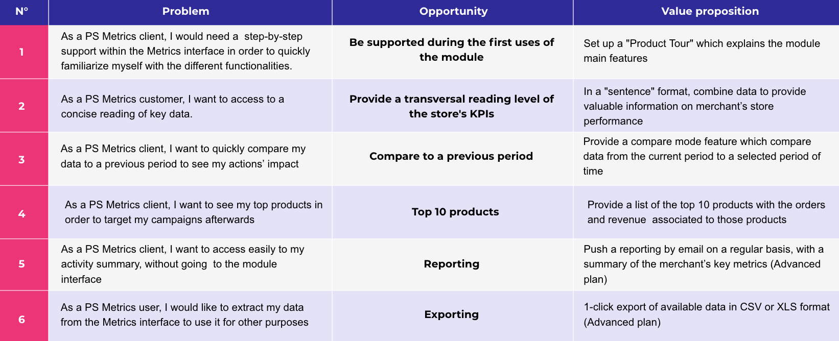Select row number 6 pink cell
The width and height of the screenshot is (839, 341).
pyautogui.click(x=22, y=320)
